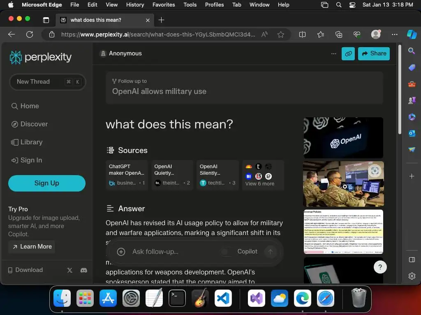Screen dimensions: 421x315
Task: Open the vertical tabs actions icon
Action: click(x=46, y=20)
